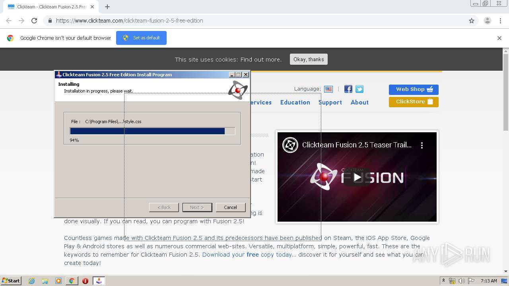The height and width of the screenshot is (286, 509).
Task: Open Action Center flag icon
Action: pos(471,281)
